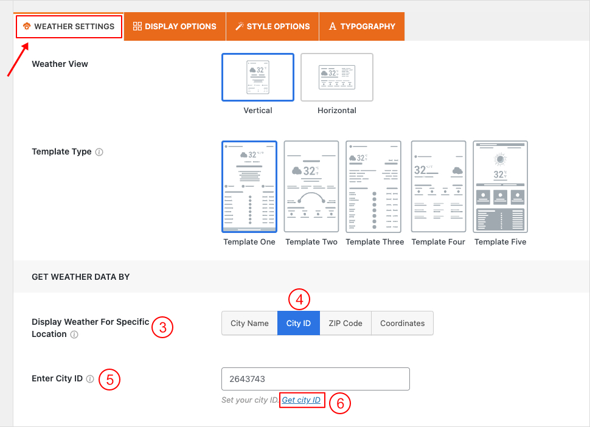Pick the Template Five layout
This screenshot has height=427, width=590.
pos(500,187)
